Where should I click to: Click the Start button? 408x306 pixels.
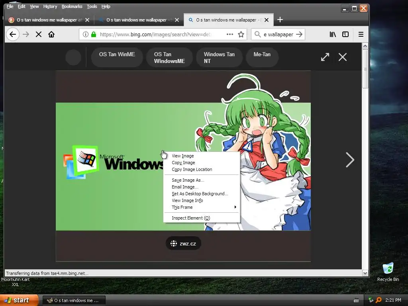[x=19, y=300]
